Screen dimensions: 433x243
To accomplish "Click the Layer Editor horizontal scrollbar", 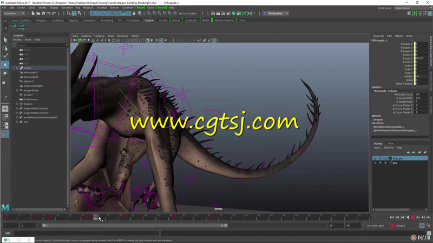I will pyautogui.click(x=392, y=210).
